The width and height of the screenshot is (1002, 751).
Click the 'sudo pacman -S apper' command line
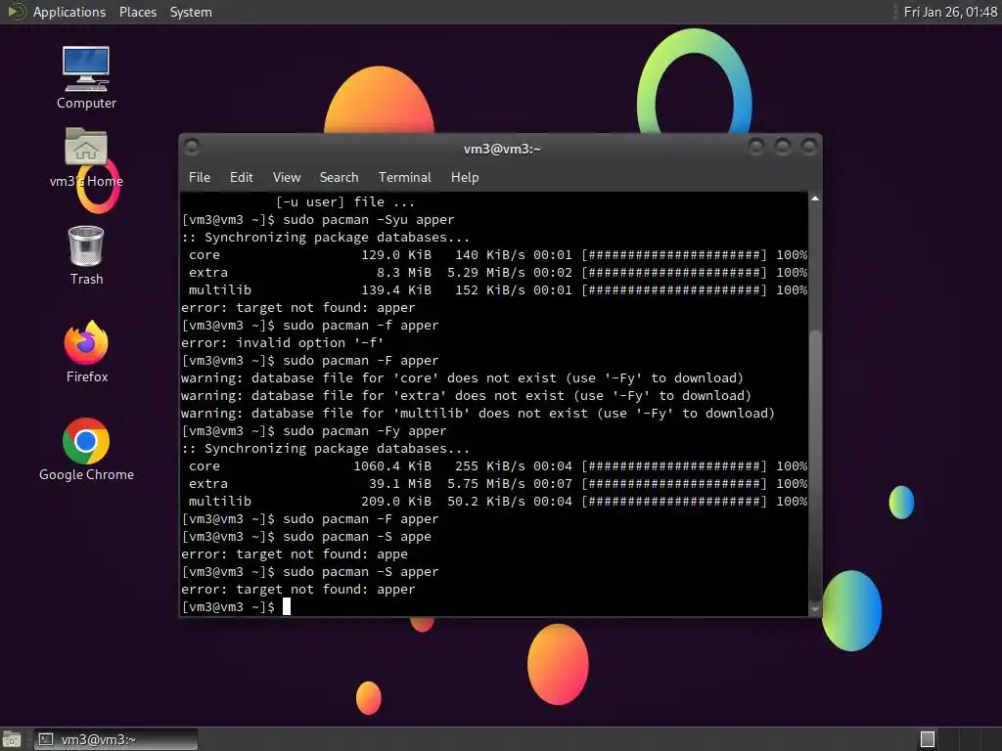tap(310, 571)
